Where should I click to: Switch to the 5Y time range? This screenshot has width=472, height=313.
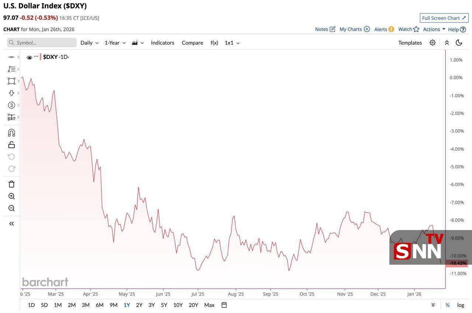(164, 305)
